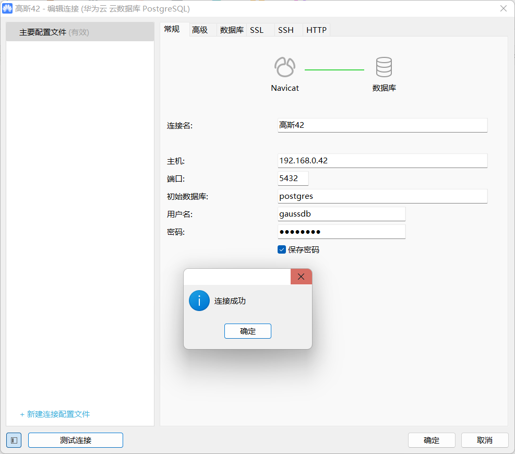Image resolution: width=515 pixels, height=454 pixels.
Task: Open the 数据库 tab
Action: pos(232,30)
